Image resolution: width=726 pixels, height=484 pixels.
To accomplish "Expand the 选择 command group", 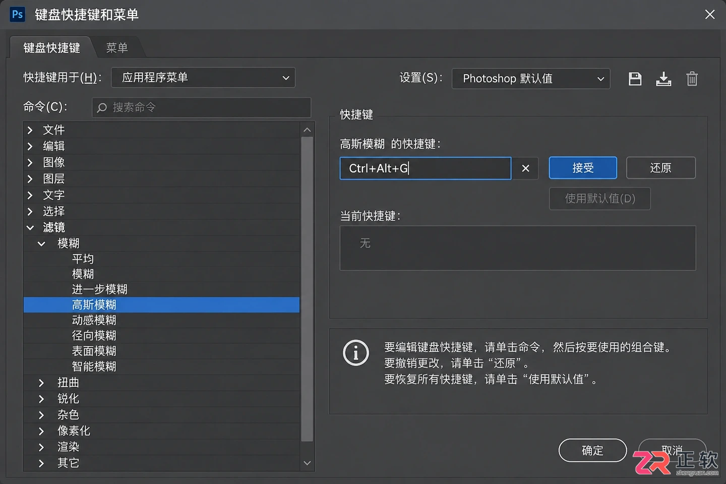I will [x=30, y=211].
